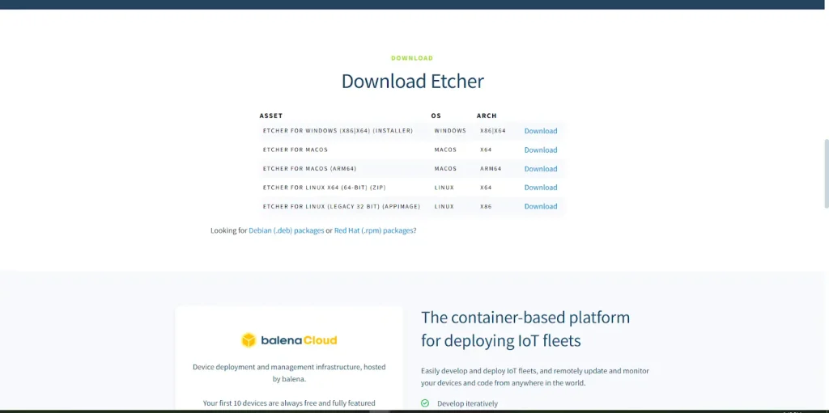Download Etcher for Linux legacy 32-bit AppImage
829x413 pixels.
coord(540,207)
